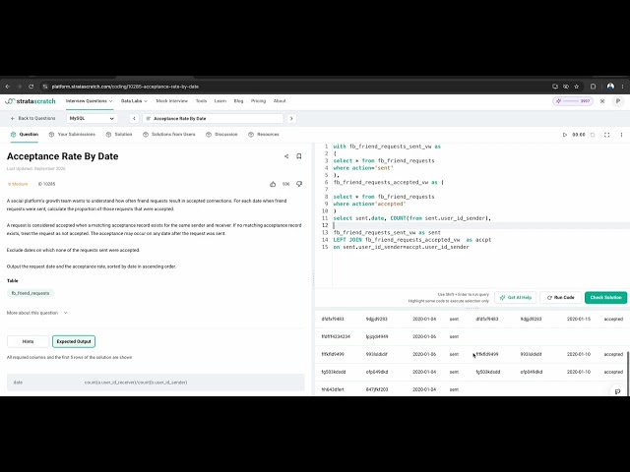
Task: Reload the browser page
Action: click(31, 87)
